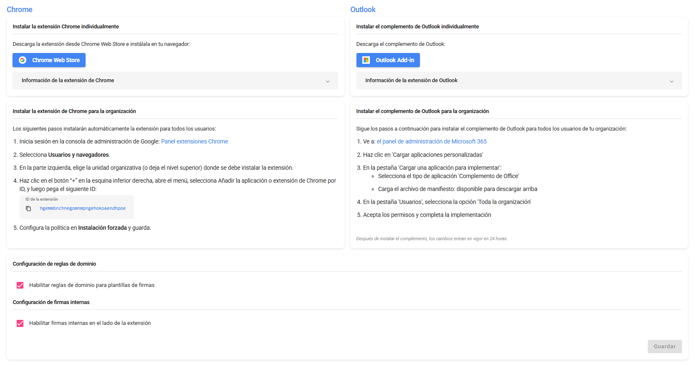Click 'Selecciona el tipo de aplicación' bullet
Image resolution: width=695 pixels, height=367 pixels.
coord(448,176)
